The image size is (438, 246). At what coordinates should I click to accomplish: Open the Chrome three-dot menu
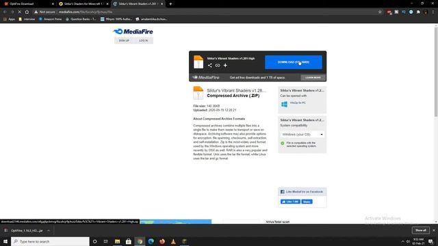click(x=433, y=12)
